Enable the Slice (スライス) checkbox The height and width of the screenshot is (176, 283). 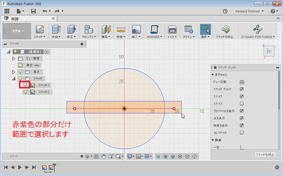click(242, 104)
